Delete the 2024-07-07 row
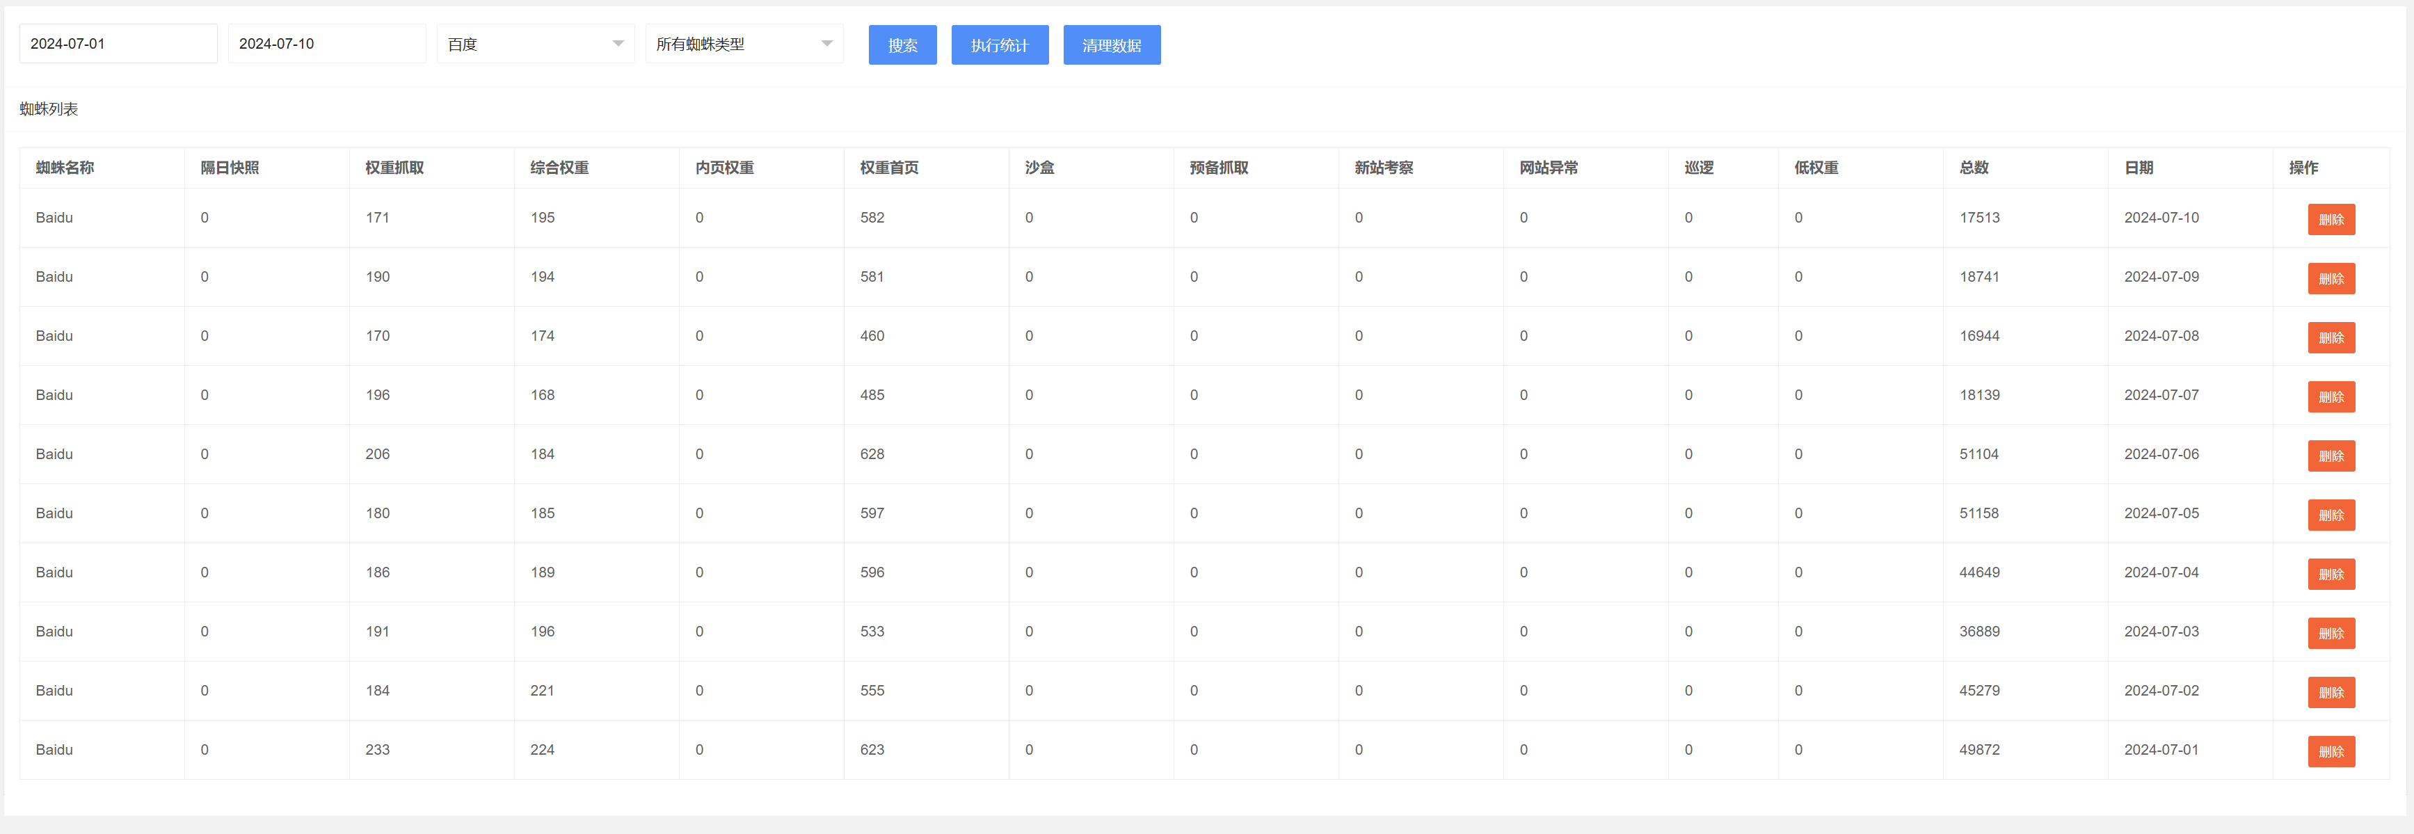The width and height of the screenshot is (2414, 834). (2331, 396)
